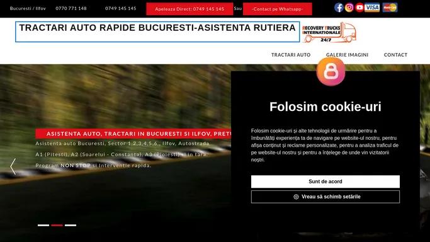Select the third slider indicator dash
This screenshot has width=430, height=242.
point(71,225)
